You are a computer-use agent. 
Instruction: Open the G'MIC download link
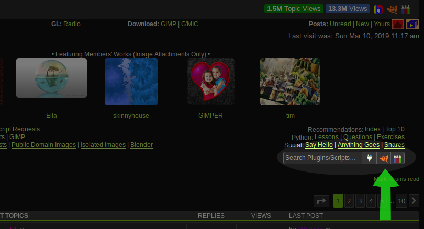tap(189, 24)
